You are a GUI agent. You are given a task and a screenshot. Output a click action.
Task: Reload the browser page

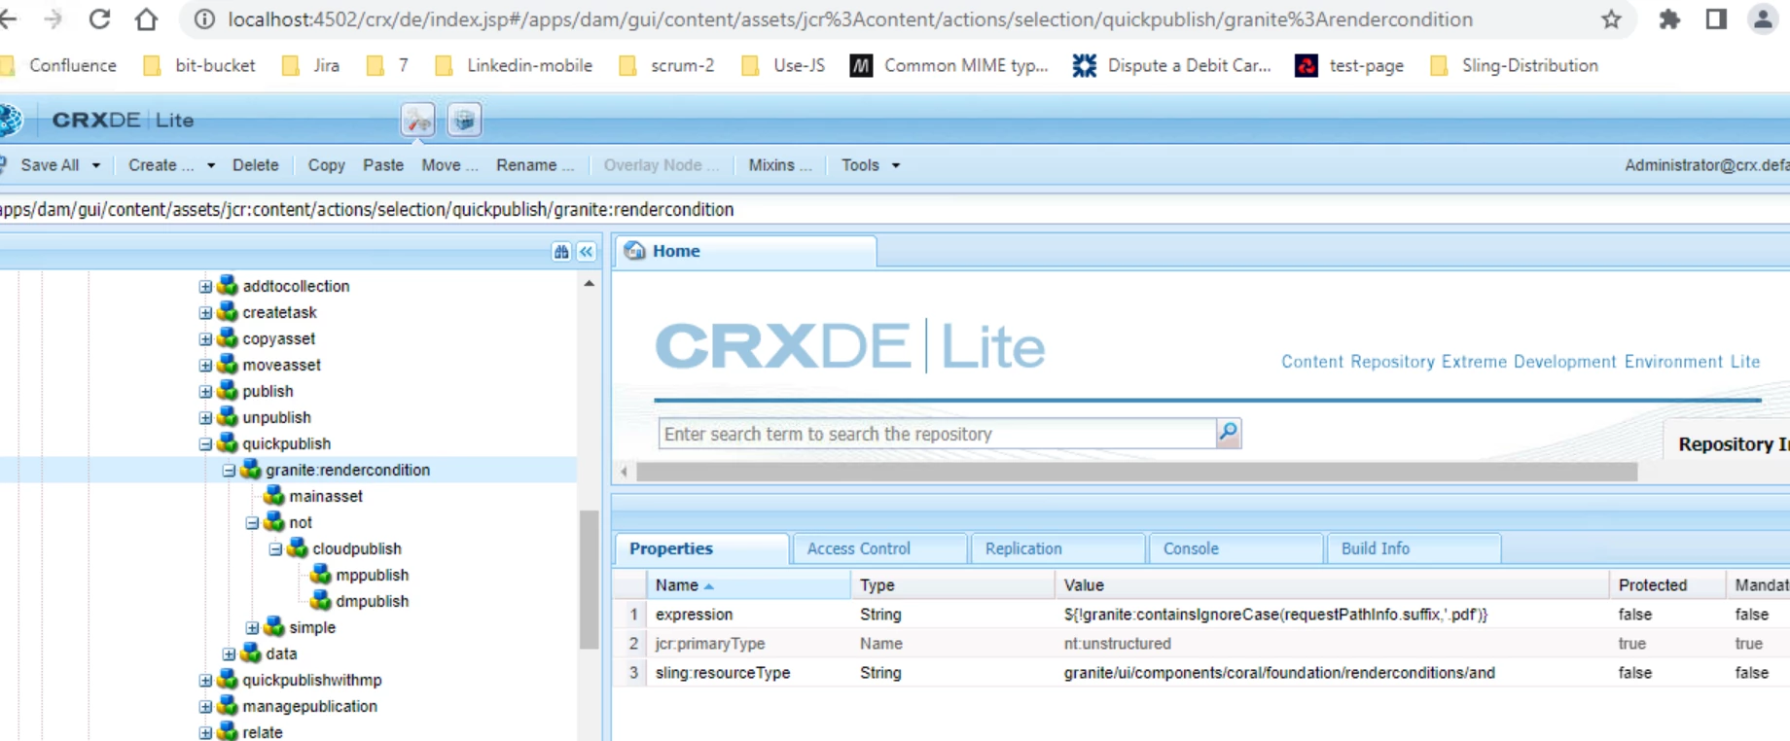click(x=99, y=18)
